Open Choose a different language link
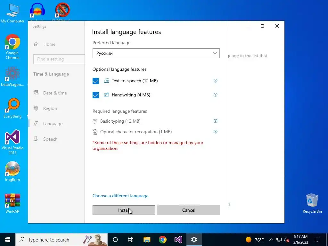The height and width of the screenshot is (246, 328). pyautogui.click(x=120, y=196)
